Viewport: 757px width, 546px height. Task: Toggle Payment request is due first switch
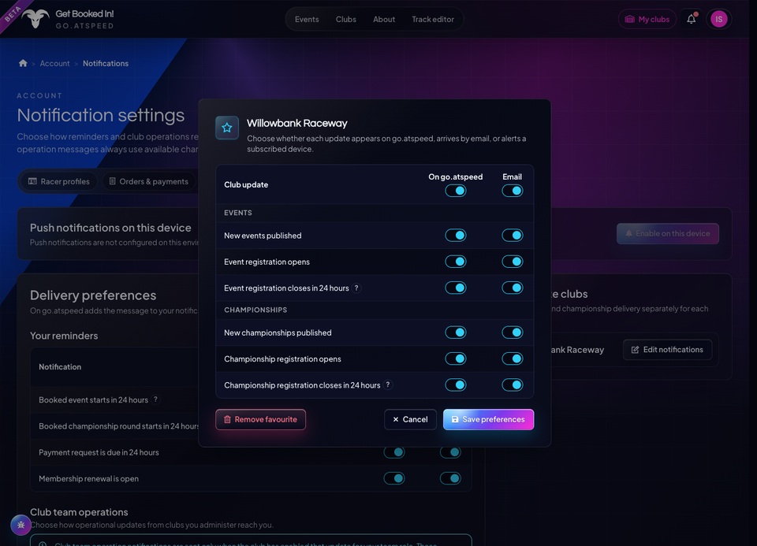click(x=394, y=452)
